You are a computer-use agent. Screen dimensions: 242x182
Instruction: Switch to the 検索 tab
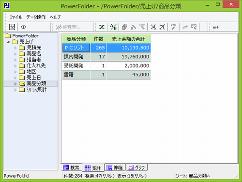pyautogui.click(x=72, y=167)
